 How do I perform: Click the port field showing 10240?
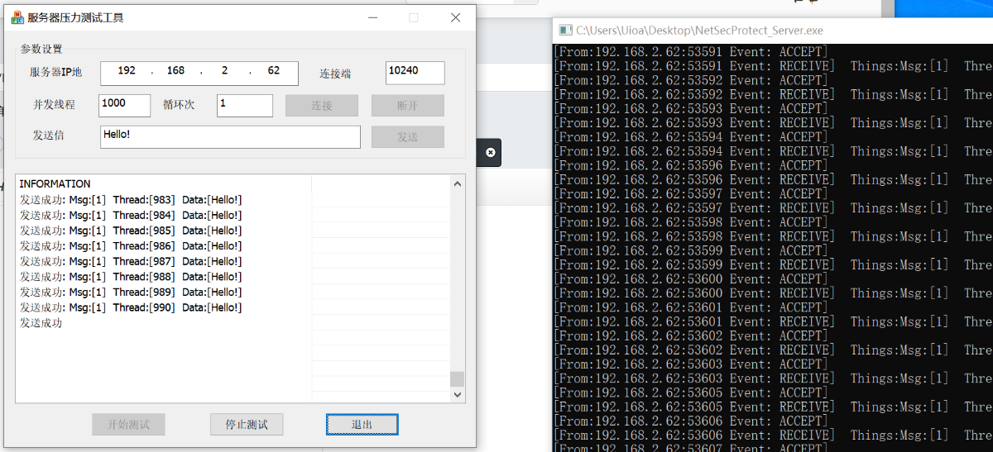click(x=415, y=73)
